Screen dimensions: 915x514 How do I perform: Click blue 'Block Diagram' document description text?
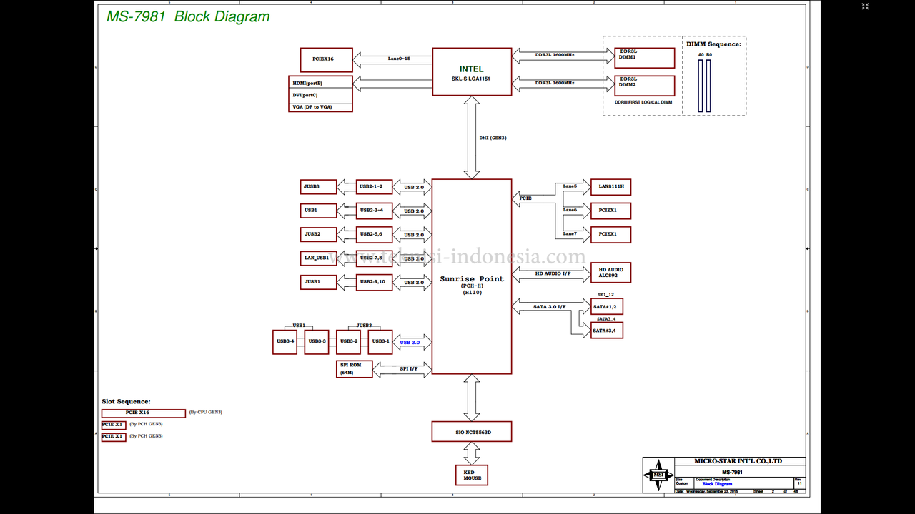click(x=717, y=484)
